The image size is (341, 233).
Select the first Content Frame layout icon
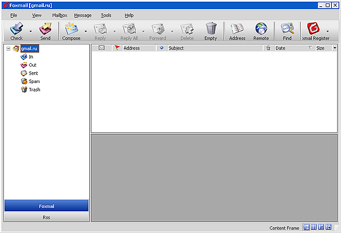coord(307,227)
